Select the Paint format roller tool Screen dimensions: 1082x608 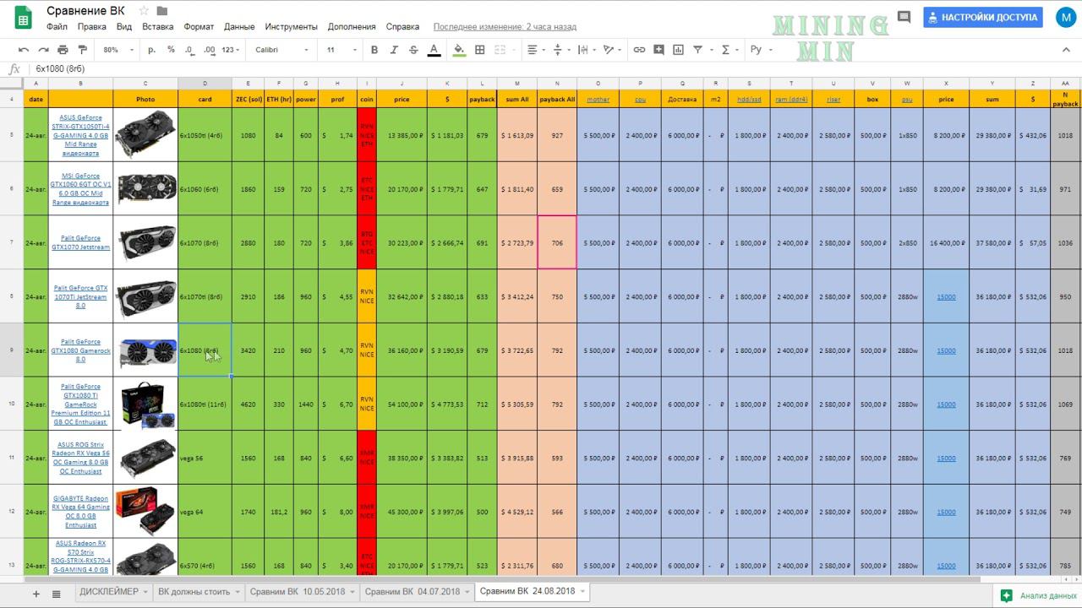click(83, 50)
